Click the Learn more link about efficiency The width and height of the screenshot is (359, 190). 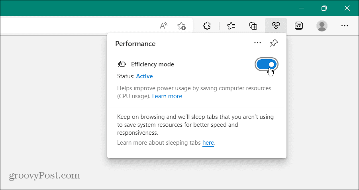[x=167, y=96]
